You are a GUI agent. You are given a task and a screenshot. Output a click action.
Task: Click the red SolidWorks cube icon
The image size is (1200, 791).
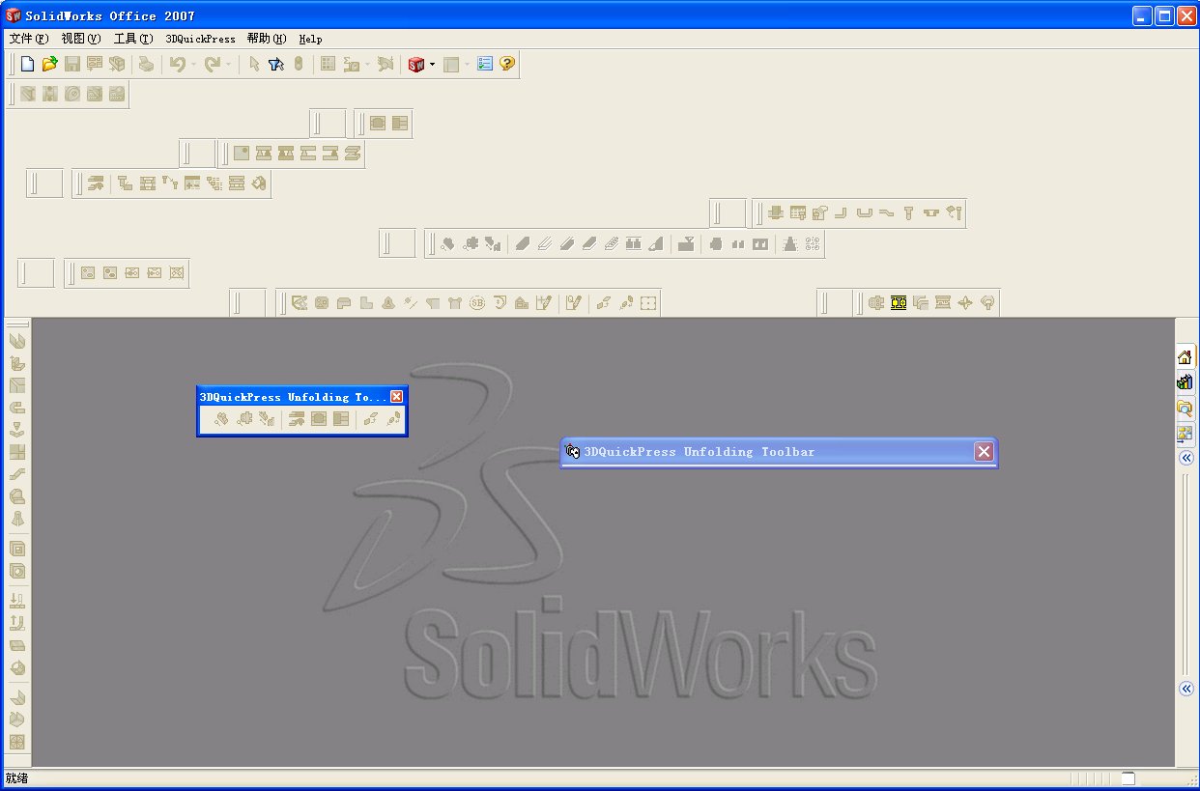click(x=416, y=65)
